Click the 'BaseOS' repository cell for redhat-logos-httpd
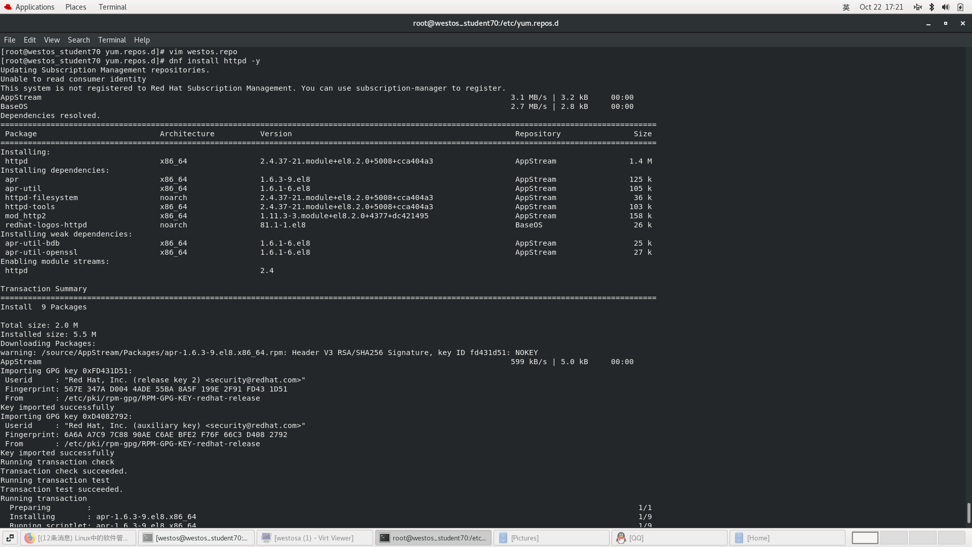The image size is (972, 547). click(x=529, y=225)
